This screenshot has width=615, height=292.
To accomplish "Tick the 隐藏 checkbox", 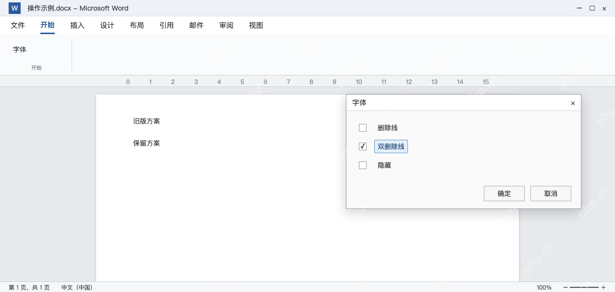I will point(363,165).
